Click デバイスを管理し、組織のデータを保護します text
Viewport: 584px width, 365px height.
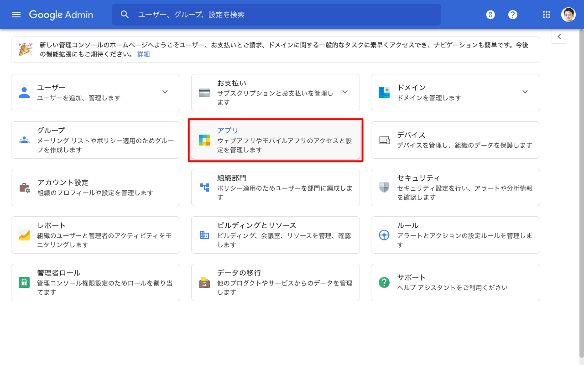coord(465,145)
